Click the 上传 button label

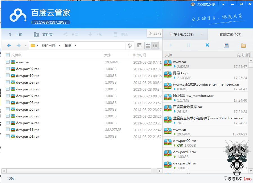[x=19, y=34]
